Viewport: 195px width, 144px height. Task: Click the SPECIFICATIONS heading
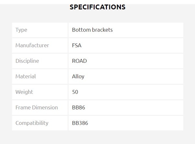point(97,7)
